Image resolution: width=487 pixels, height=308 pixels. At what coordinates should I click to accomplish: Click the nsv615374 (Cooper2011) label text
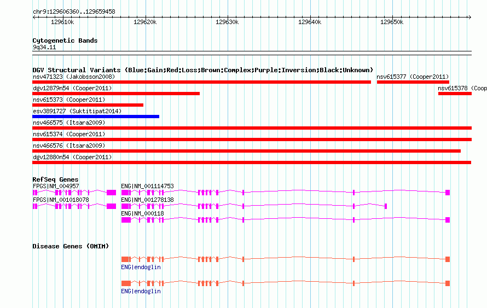(x=69, y=134)
